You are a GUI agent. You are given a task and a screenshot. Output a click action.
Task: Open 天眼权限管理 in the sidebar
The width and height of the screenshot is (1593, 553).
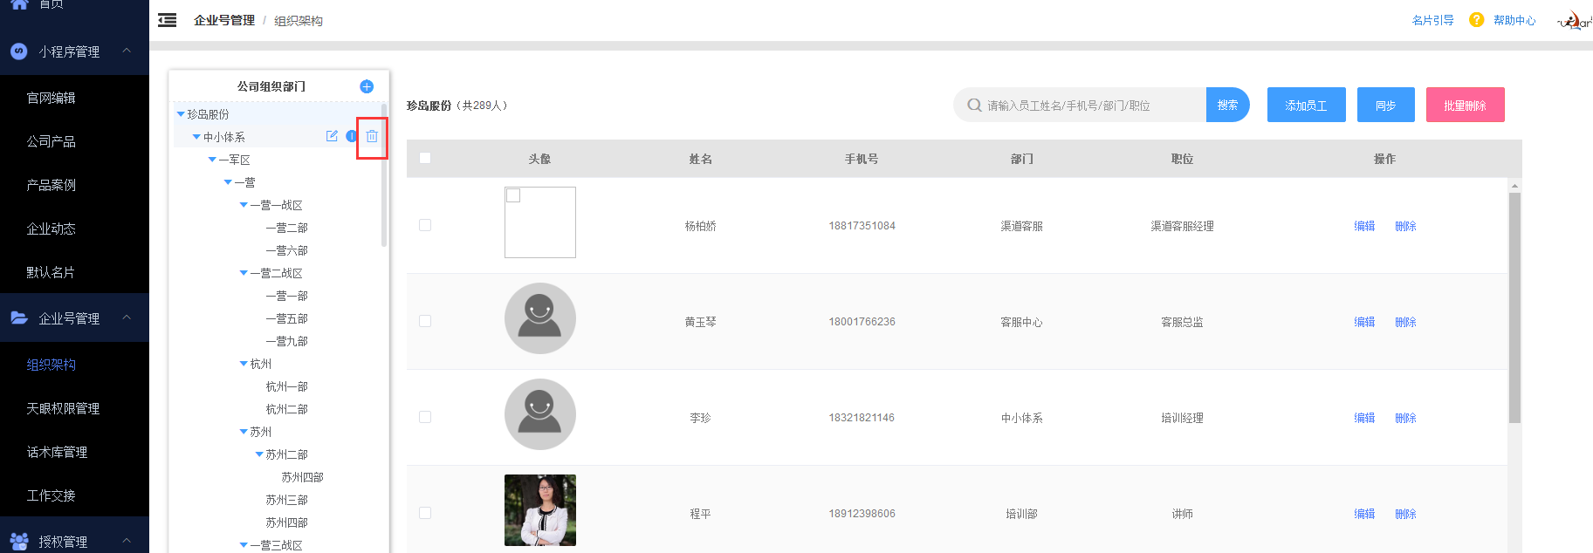click(63, 408)
